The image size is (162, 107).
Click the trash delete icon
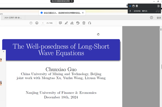coord(84,23)
